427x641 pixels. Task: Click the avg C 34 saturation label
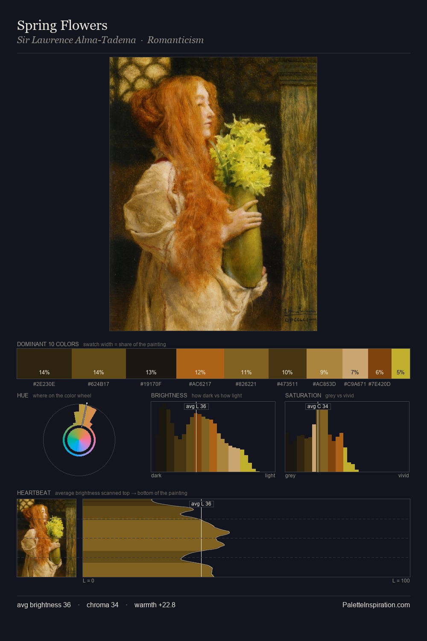(x=318, y=406)
